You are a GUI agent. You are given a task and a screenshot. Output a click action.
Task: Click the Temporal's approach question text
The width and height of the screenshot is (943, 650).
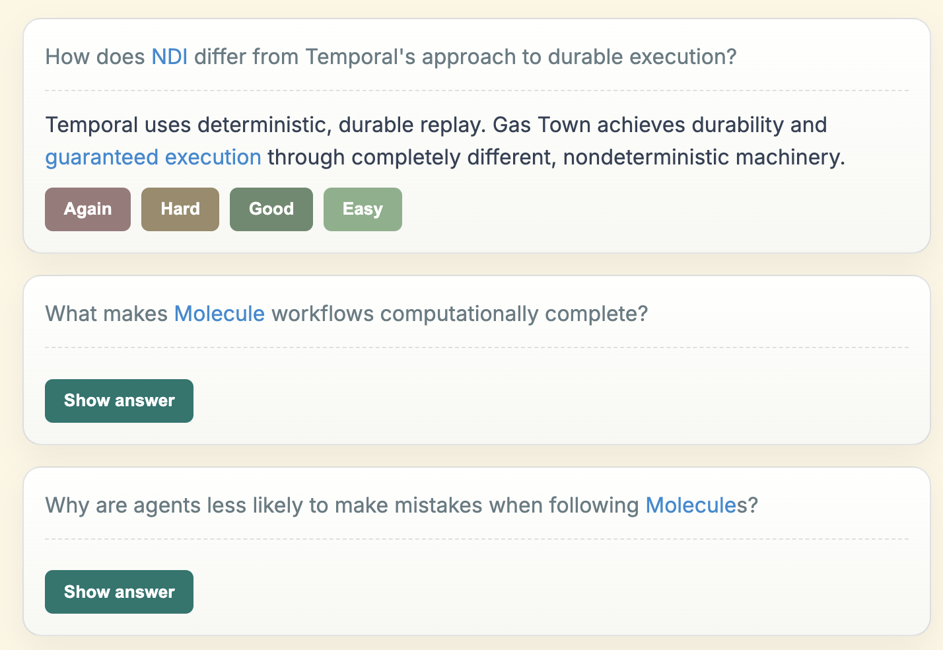391,57
